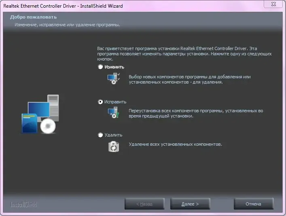The height and width of the screenshot is (216, 286).
Task: Click the repair icon under Исправить
Action: [x=113, y=112]
